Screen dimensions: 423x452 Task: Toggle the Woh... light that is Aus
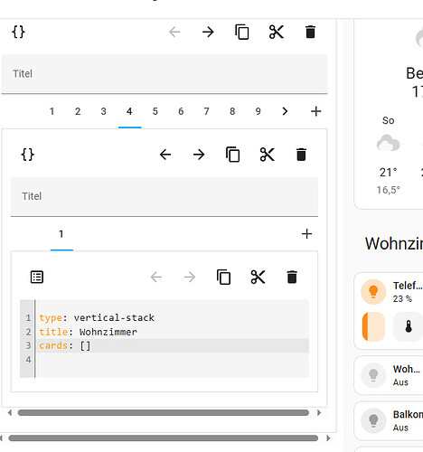[373, 375]
